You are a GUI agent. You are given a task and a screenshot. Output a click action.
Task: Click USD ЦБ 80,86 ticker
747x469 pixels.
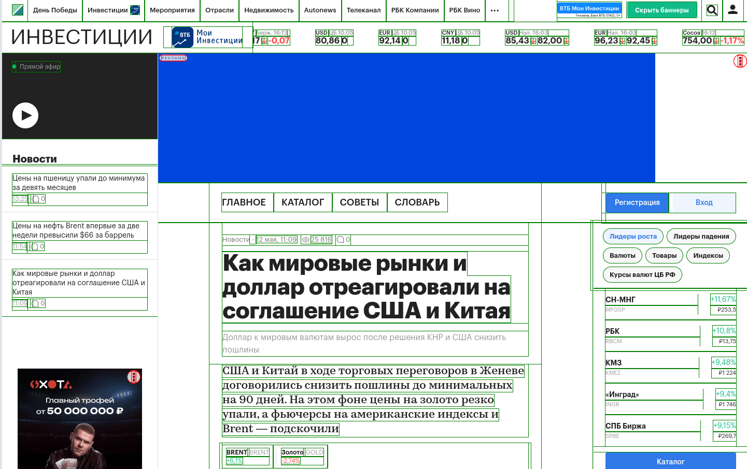tap(334, 37)
